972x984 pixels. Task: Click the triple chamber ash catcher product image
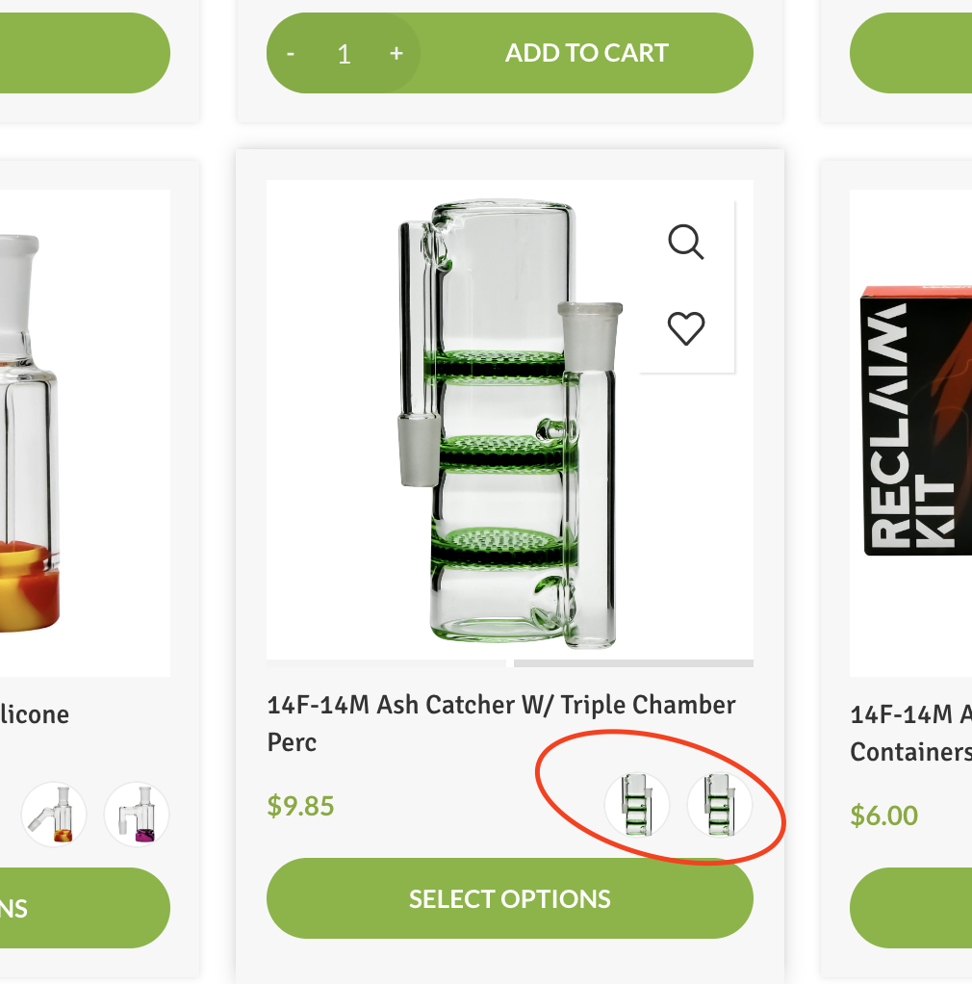510,420
